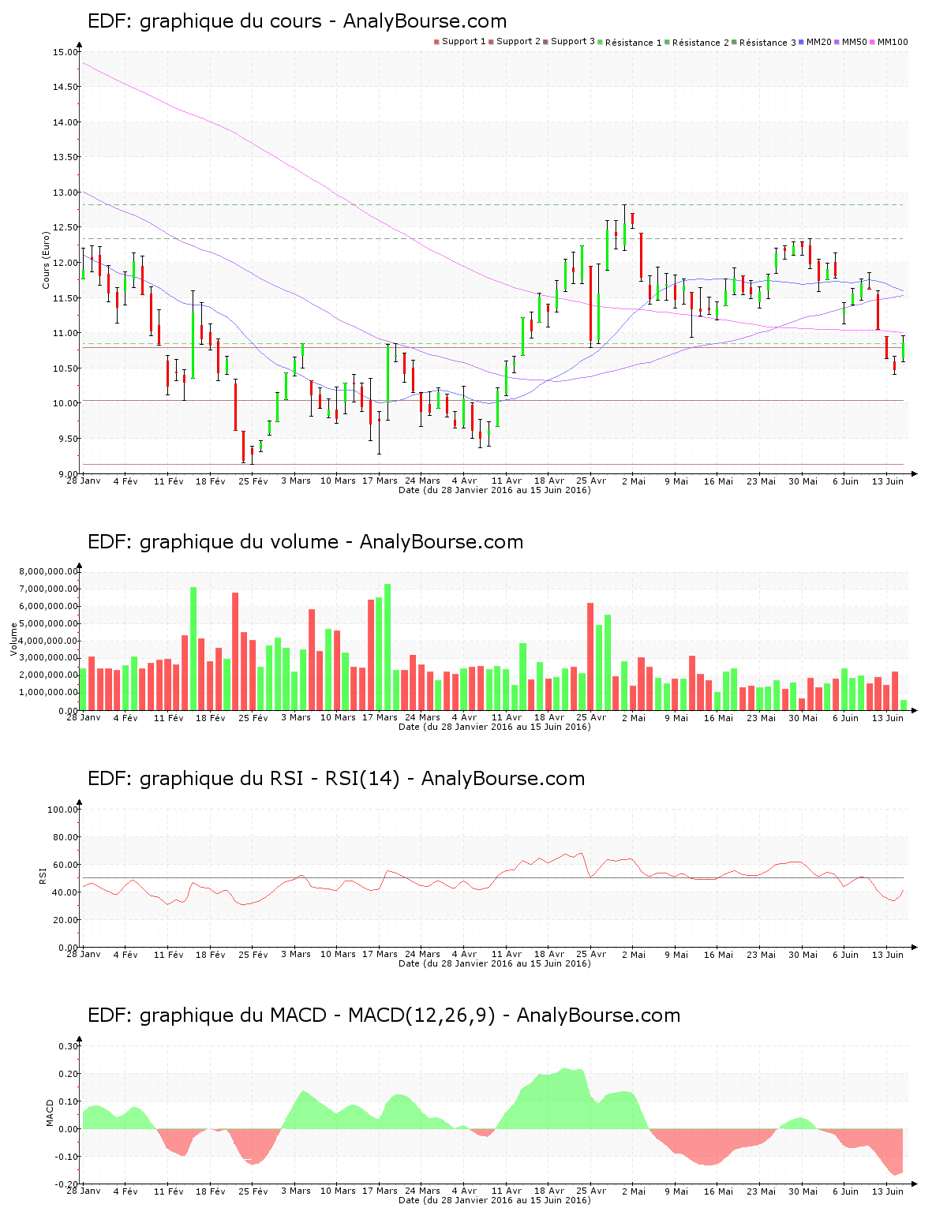The height and width of the screenshot is (1223, 947).
Task: Click '11 Fév' on the RSI chart axis
Action: [168, 955]
